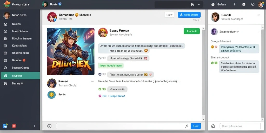
Task: Toggle the green check reaction in right panel
Action: 212,63
